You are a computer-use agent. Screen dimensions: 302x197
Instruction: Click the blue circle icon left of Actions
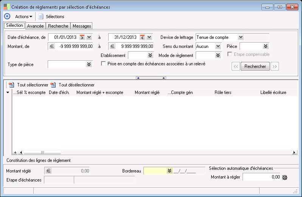7,16
